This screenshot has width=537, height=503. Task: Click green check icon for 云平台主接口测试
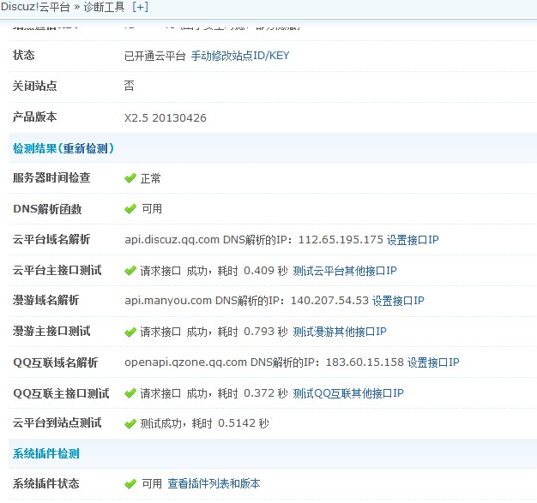click(x=130, y=271)
